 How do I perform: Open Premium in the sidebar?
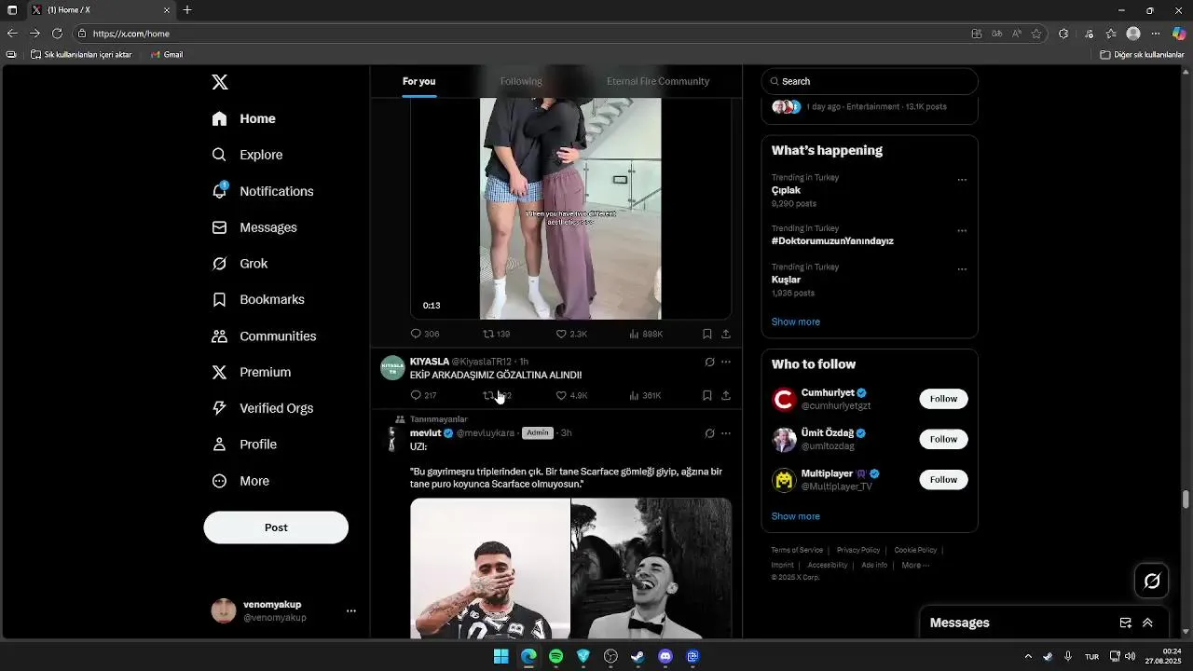(x=252, y=372)
